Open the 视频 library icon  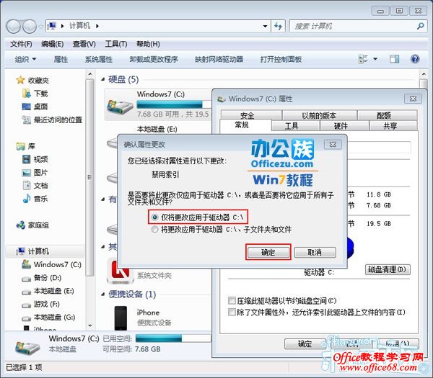(x=26, y=159)
